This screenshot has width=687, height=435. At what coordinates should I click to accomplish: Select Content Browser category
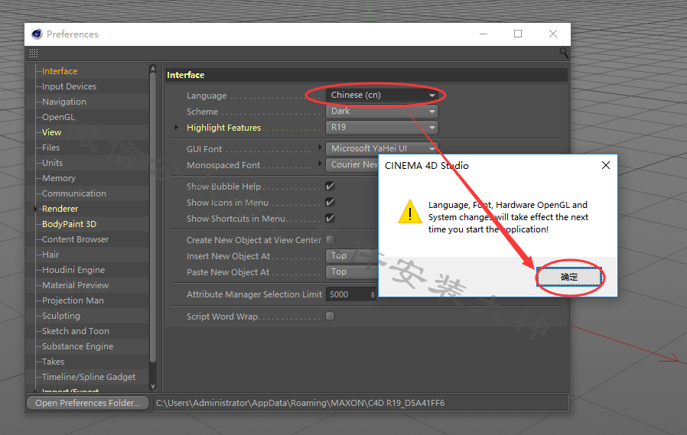(76, 239)
